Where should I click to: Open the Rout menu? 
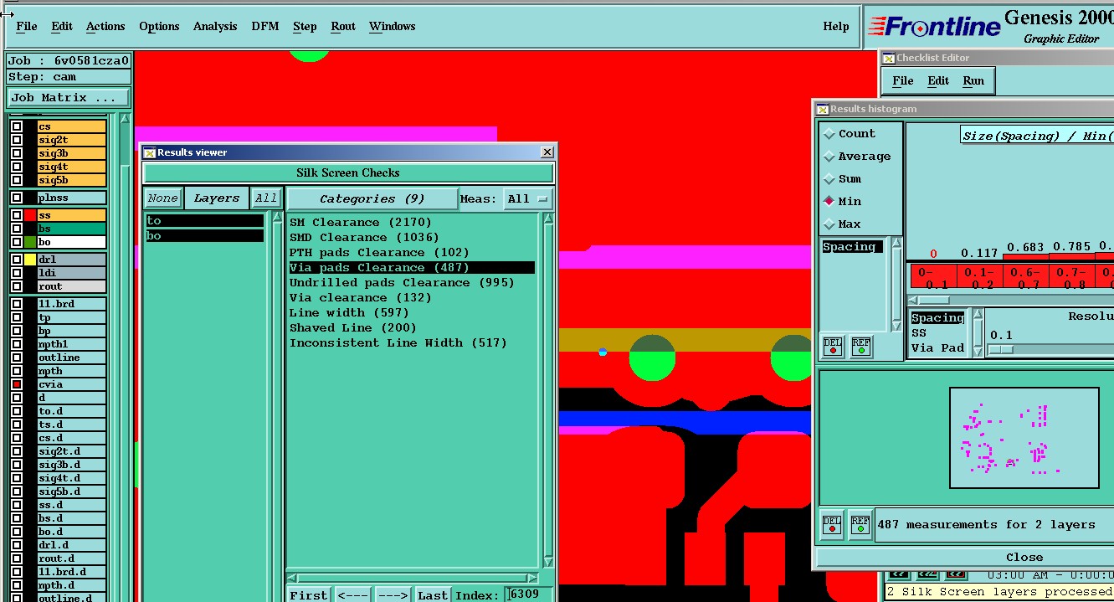click(x=343, y=26)
